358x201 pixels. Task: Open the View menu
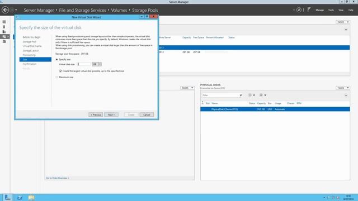[341, 10]
